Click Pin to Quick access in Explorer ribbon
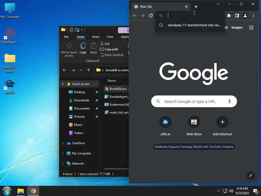Image resolution: width=261 pixels, height=196 pixels. click(69, 50)
